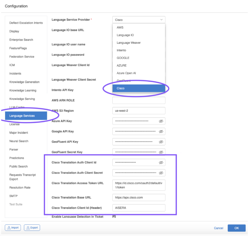The image size is (248, 236).
Task: Open the SMTP section
Action: pyautogui.click(x=26, y=196)
